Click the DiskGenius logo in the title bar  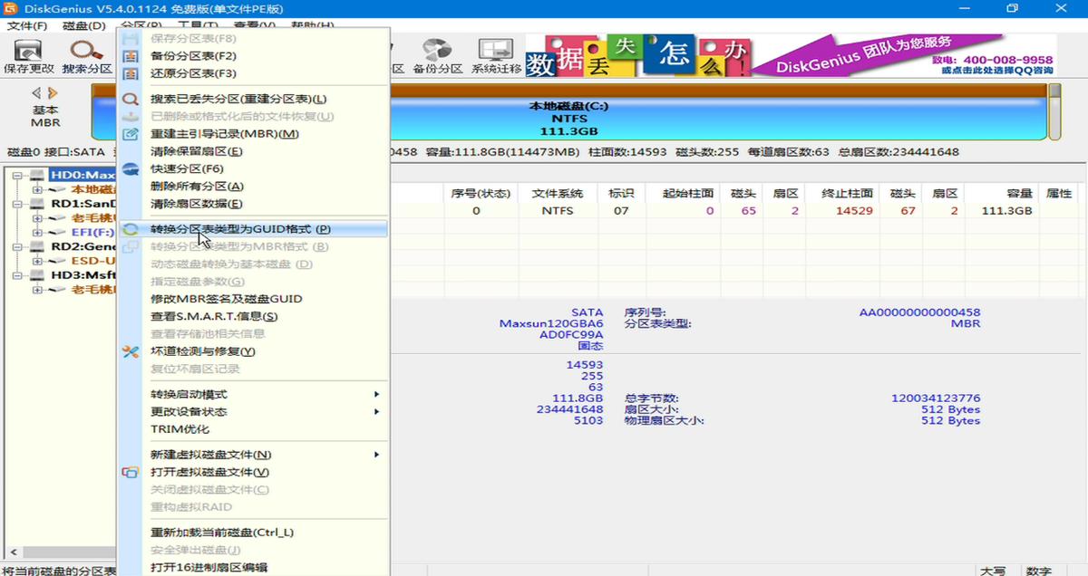click(x=9, y=9)
